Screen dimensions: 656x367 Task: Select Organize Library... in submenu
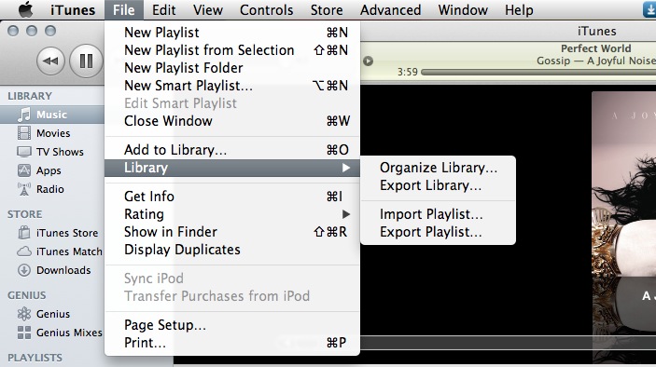438,168
